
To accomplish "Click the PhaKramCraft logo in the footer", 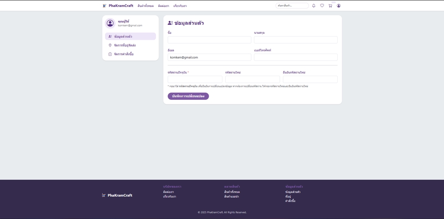I will pos(117,195).
